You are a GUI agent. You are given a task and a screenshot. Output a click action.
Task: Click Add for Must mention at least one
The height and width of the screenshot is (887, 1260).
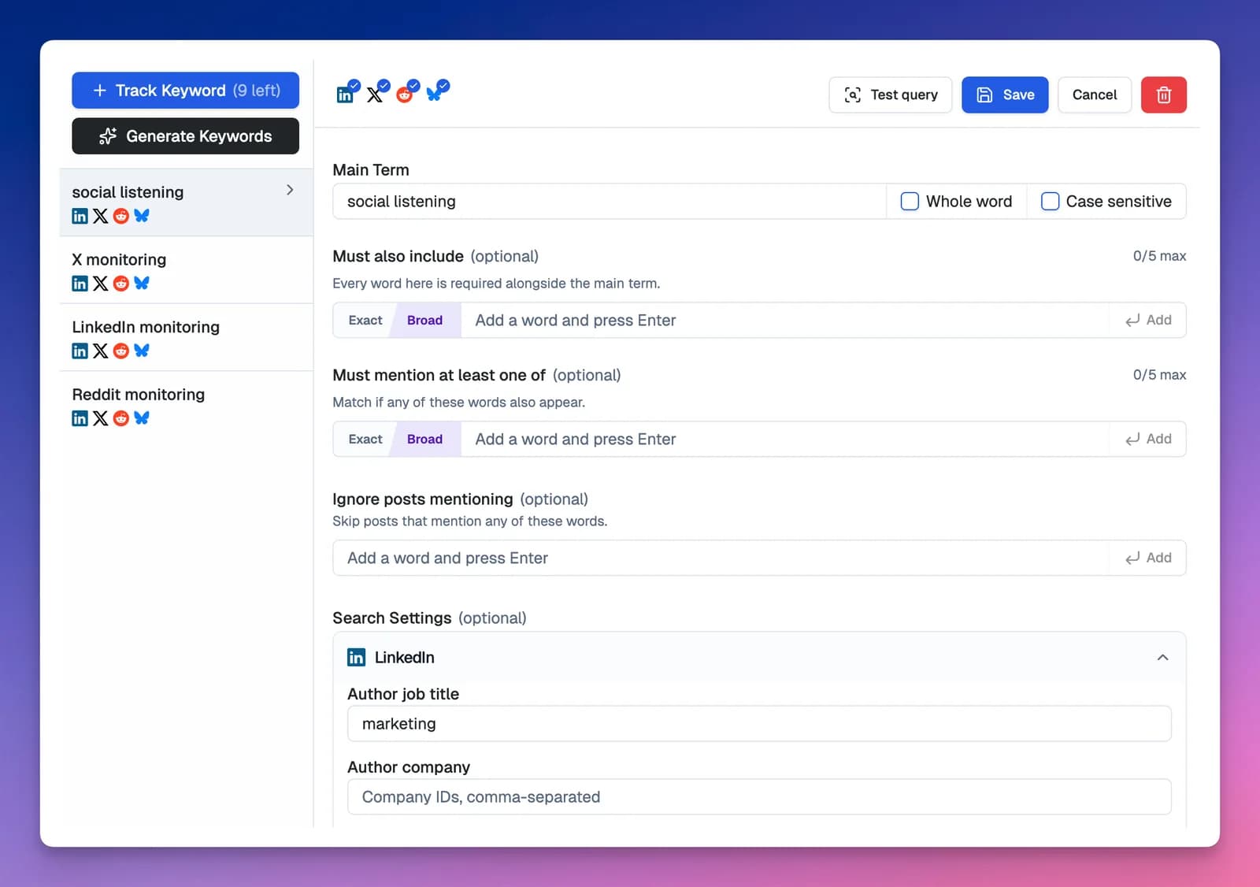point(1147,440)
